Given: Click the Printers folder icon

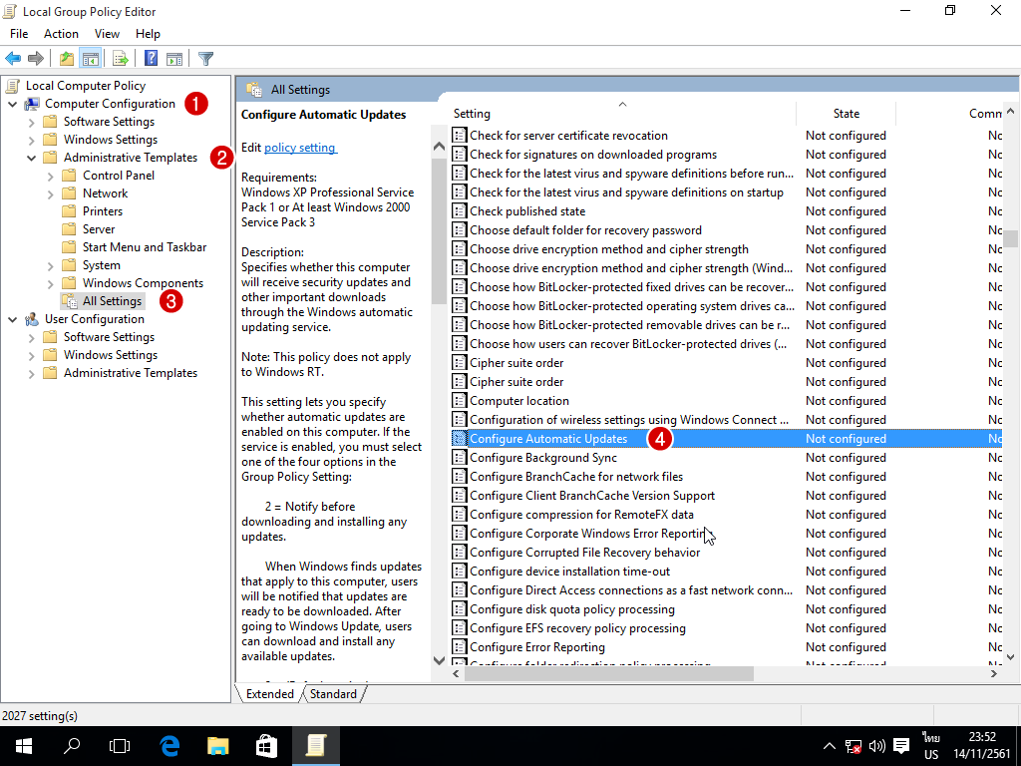Looking at the screenshot, I should coord(69,211).
